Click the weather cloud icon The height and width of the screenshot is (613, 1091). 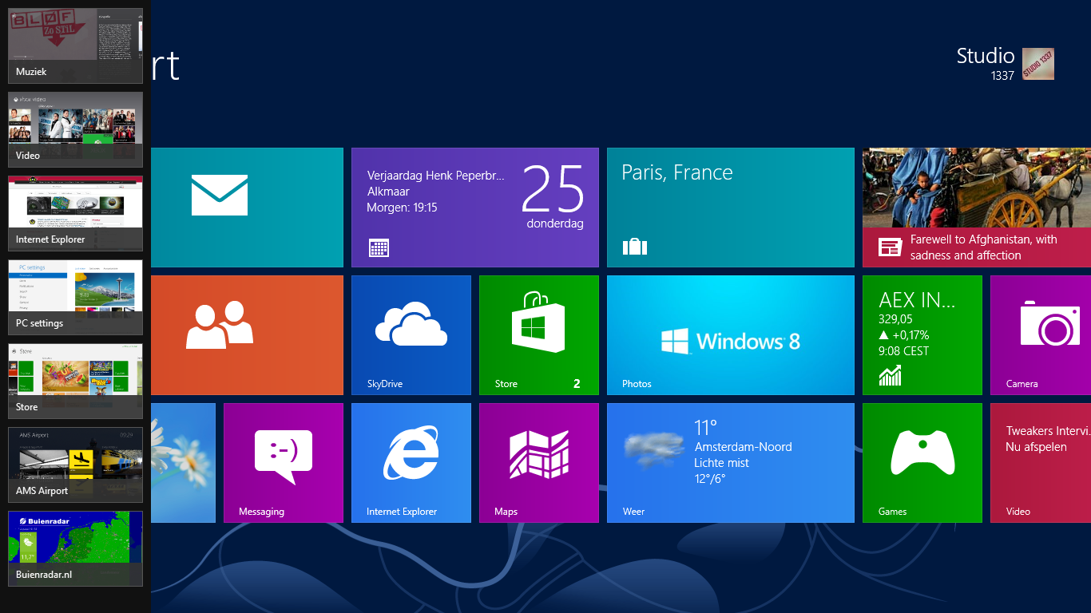pos(656,449)
